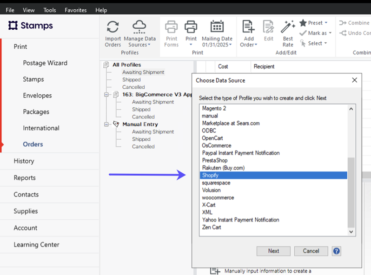Open the Manage Data Sources dropdown arrow
The image size is (371, 275).
tap(149, 45)
